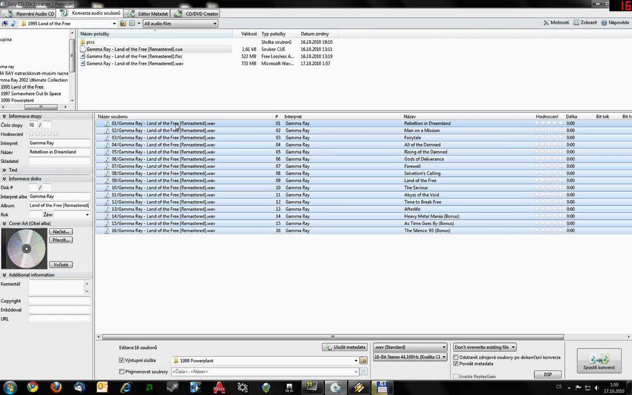Click the music note icon beside folder path
The image size is (632, 395).
point(13,24)
